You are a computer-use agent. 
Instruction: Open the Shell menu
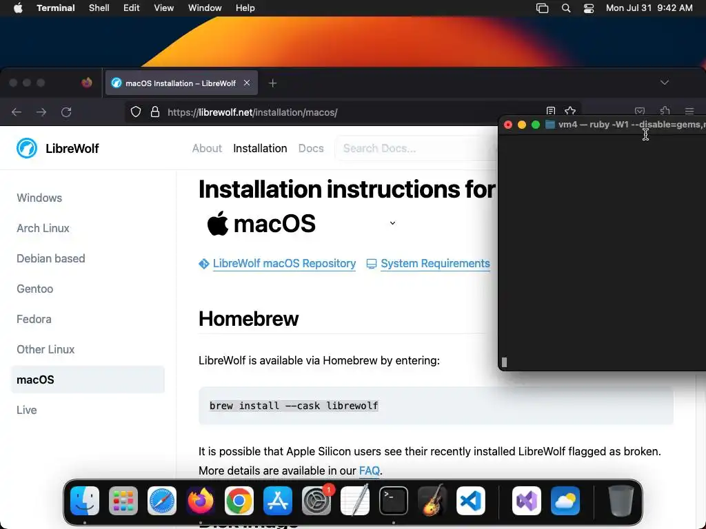pyautogui.click(x=99, y=8)
